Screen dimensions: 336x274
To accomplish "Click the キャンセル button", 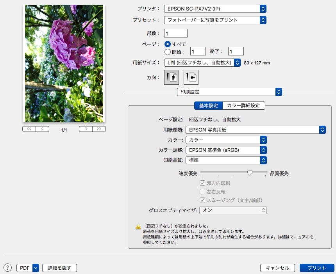I will 277,268.
